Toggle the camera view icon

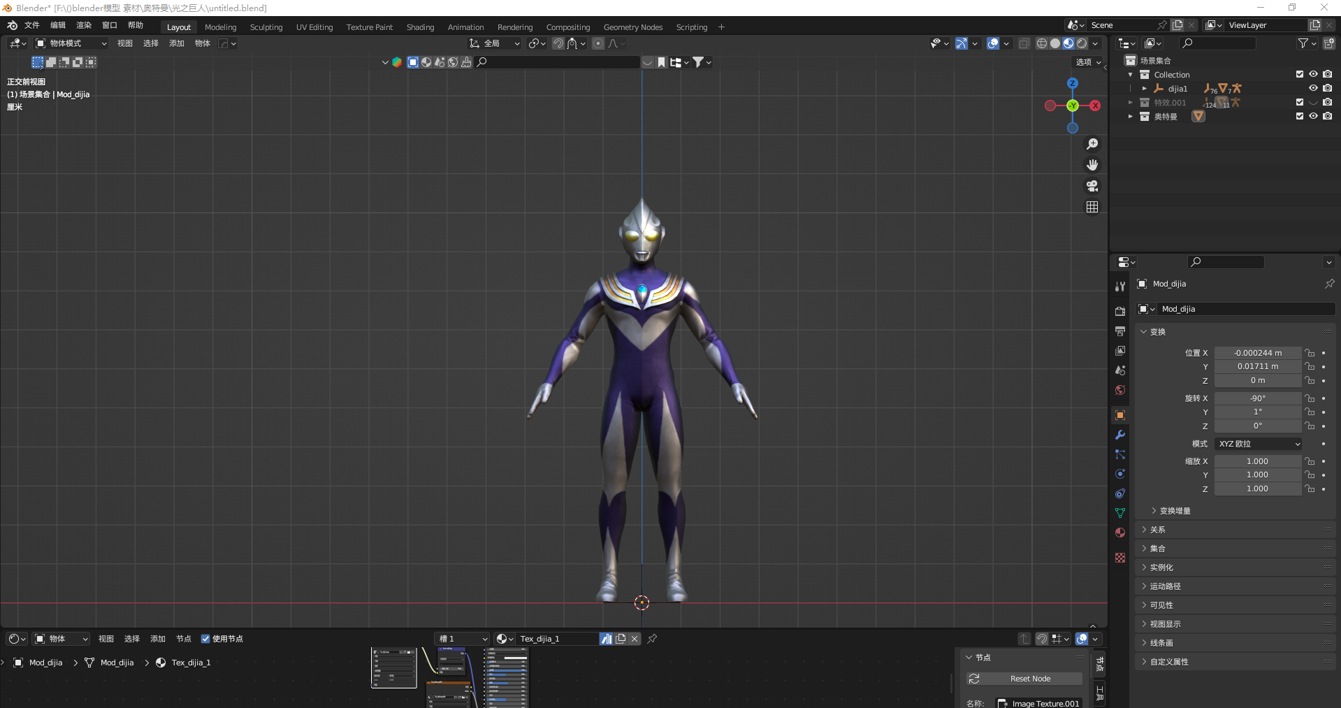[x=1092, y=186]
